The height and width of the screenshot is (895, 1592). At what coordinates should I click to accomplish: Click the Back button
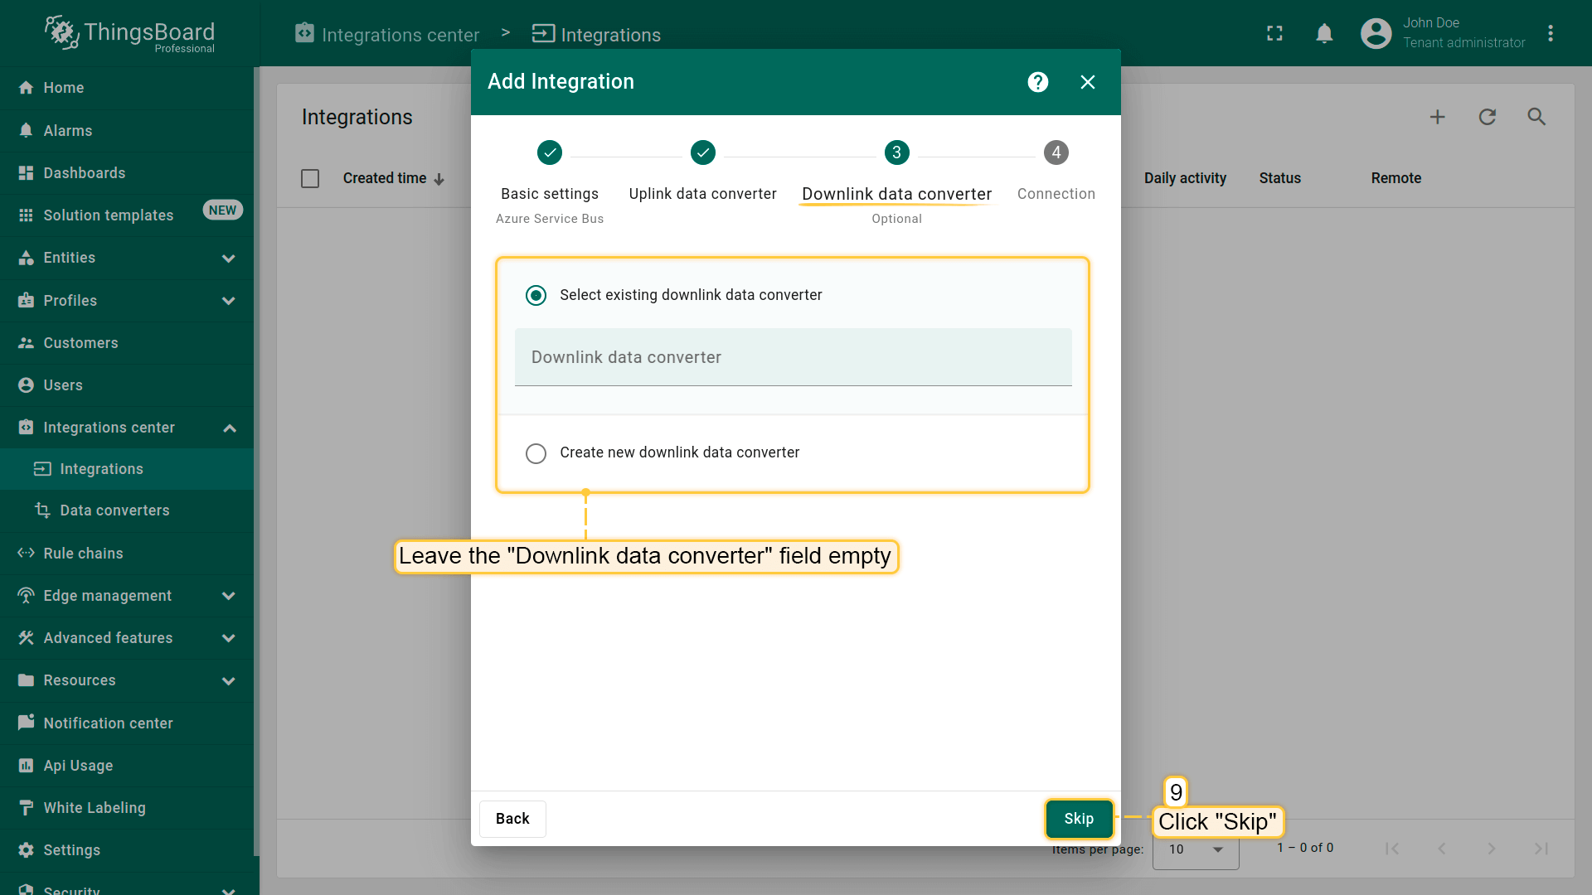[x=512, y=819]
